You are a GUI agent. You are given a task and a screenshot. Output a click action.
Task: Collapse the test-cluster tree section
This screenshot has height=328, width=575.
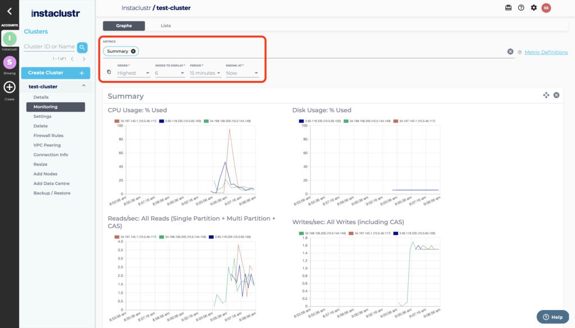click(84, 86)
